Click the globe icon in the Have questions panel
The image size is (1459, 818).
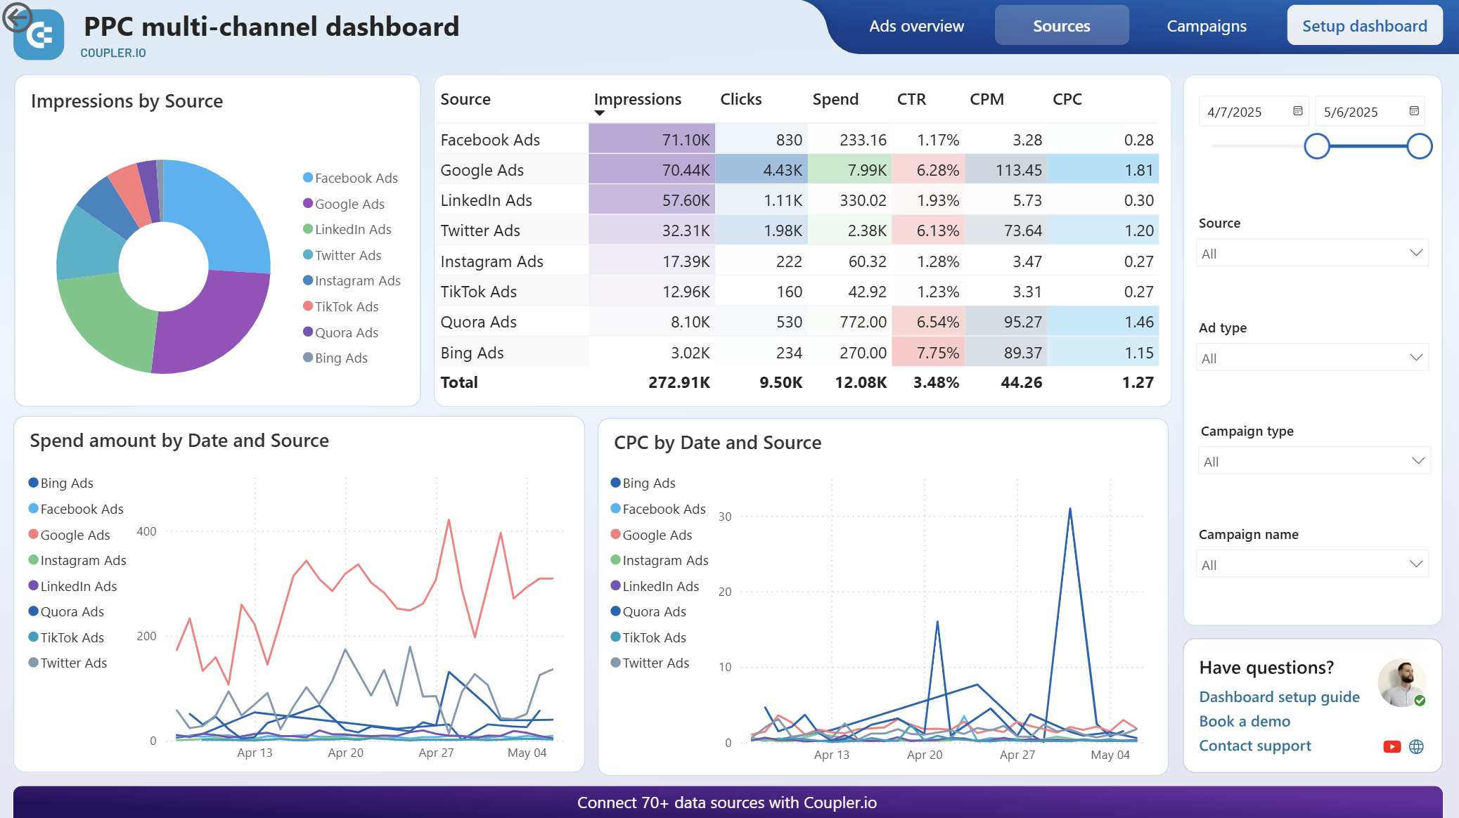click(1418, 746)
